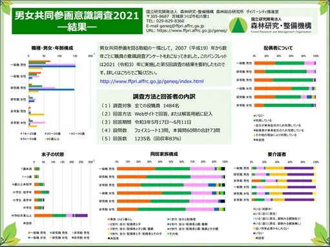Click the 職種・男女・年齢構成 chart title
This screenshot has width=330, height=247.
coord(52,48)
